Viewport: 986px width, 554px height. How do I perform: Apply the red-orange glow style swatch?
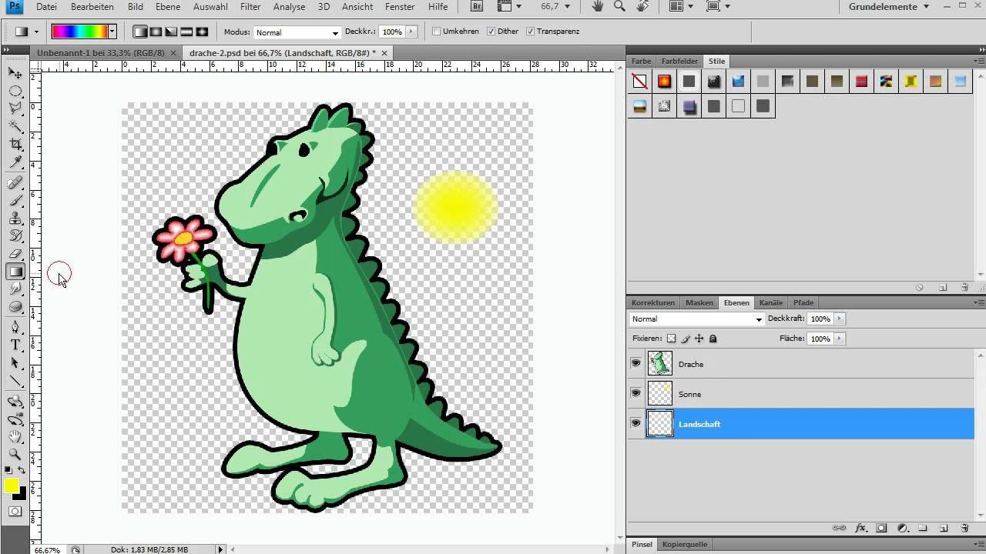click(664, 81)
